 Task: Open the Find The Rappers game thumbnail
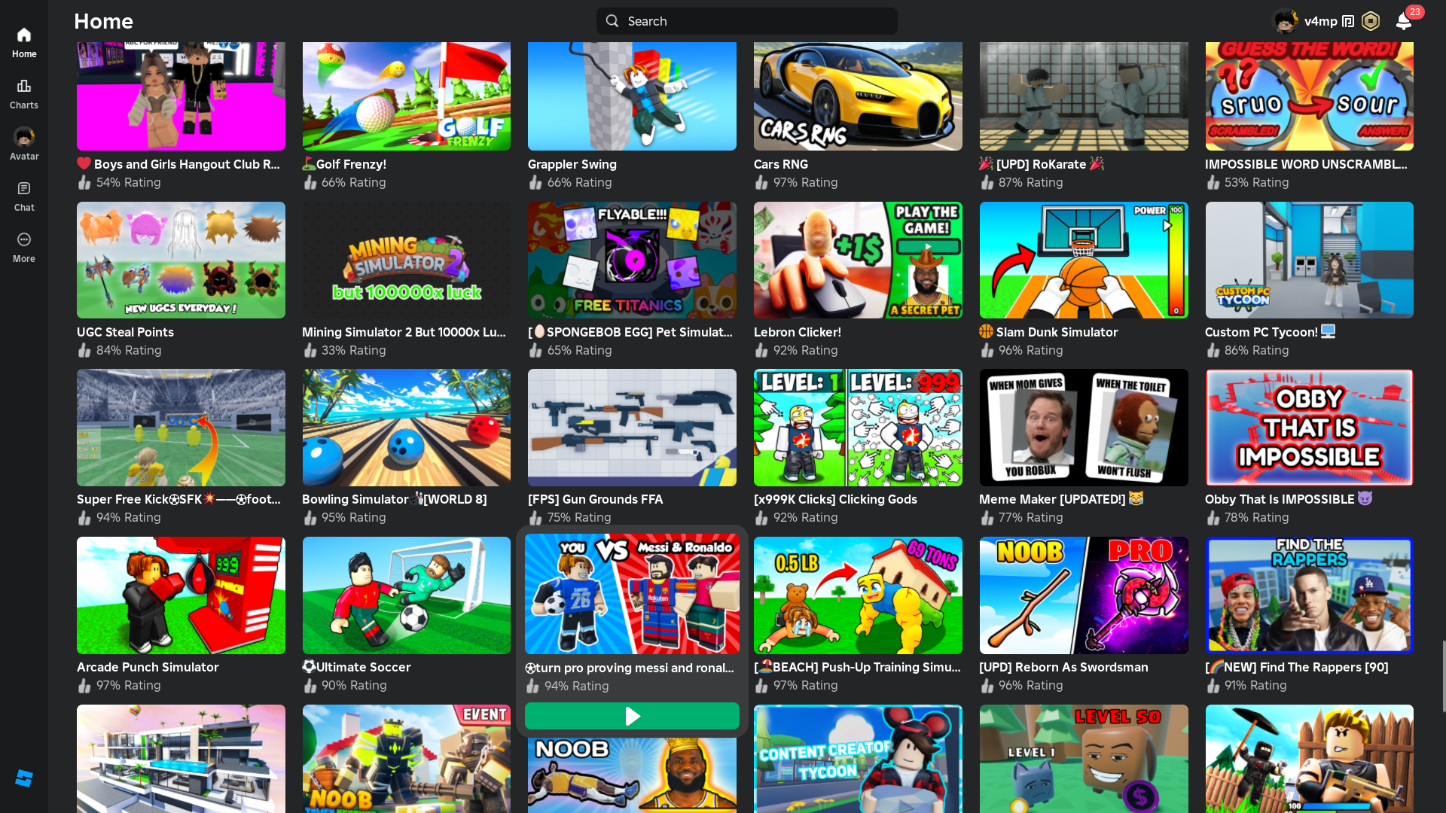(1309, 595)
